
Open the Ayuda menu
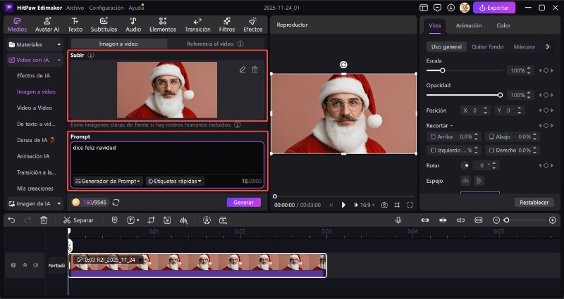click(135, 8)
